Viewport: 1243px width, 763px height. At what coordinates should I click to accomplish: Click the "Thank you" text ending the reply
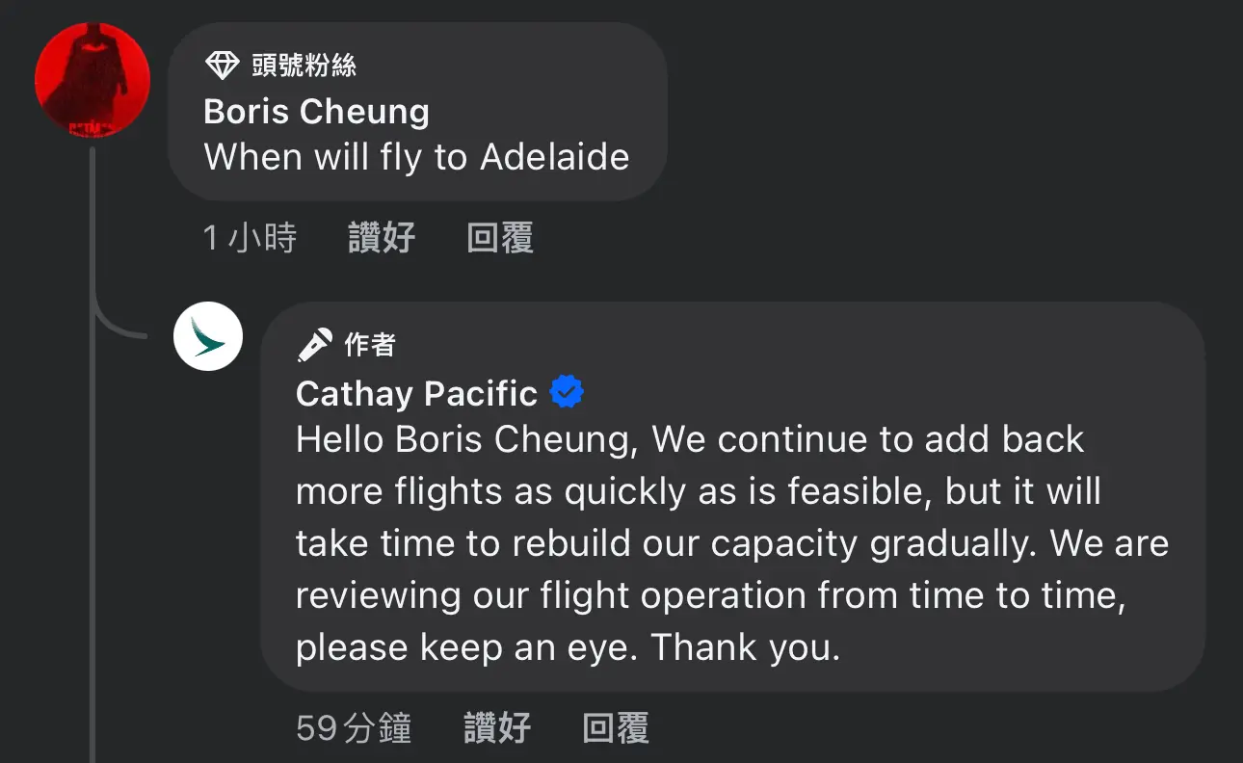[745, 647]
